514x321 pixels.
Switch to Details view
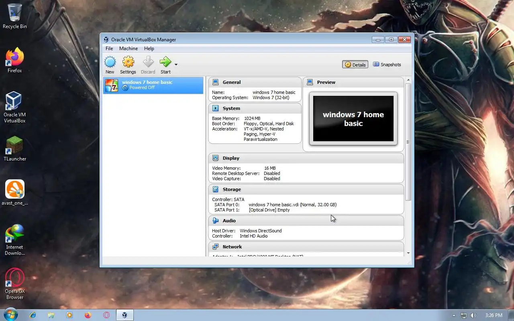[x=355, y=65]
